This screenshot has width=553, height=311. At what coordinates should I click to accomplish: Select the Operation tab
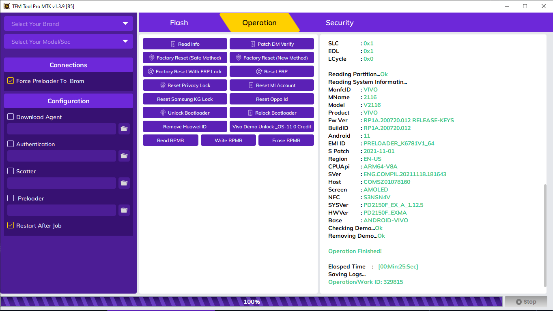tap(259, 23)
